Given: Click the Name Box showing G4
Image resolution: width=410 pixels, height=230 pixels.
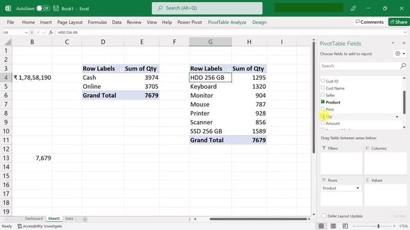Looking at the screenshot, I should 13,33.
